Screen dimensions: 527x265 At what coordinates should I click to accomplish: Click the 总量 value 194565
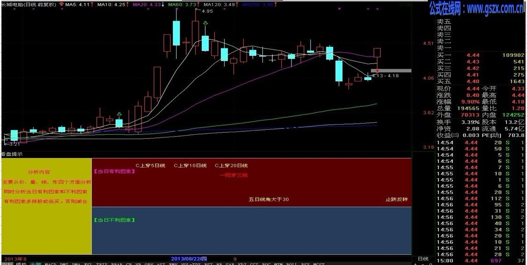(x=468, y=108)
